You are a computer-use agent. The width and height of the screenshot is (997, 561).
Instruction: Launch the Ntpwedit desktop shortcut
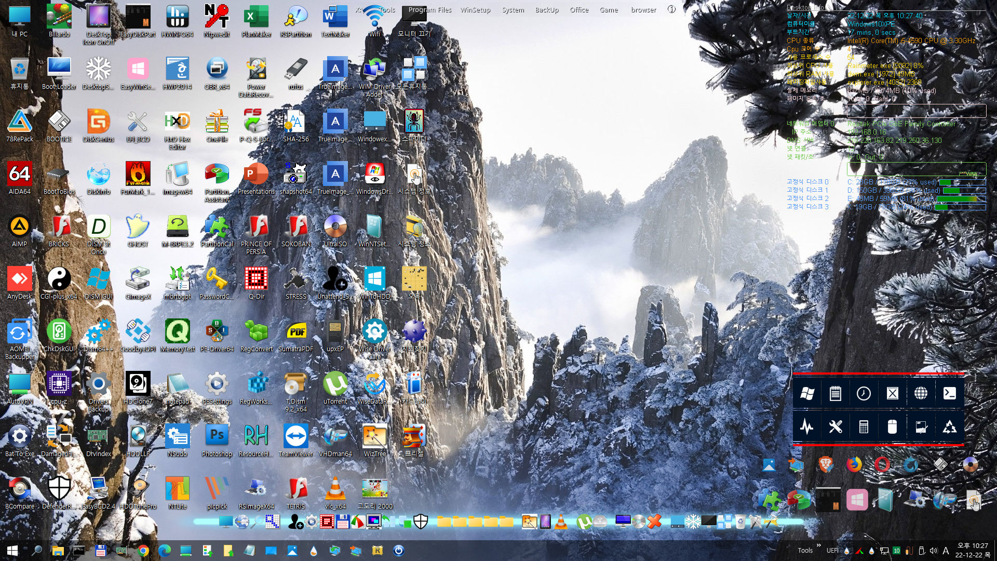(217, 21)
